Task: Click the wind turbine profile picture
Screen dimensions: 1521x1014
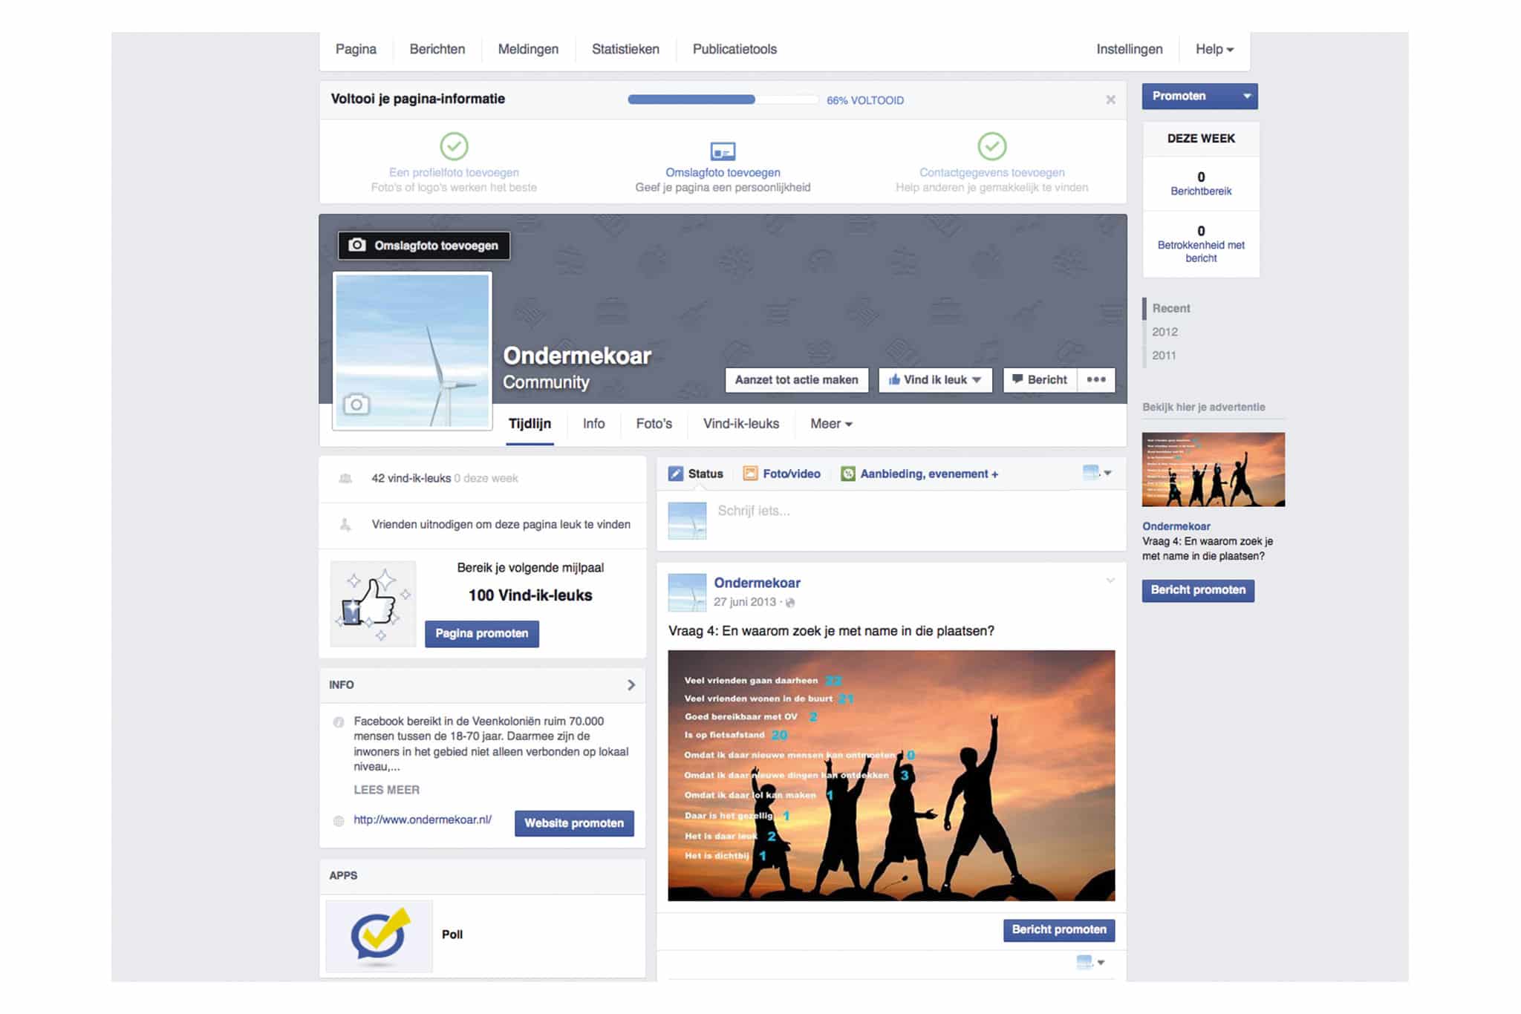Action: [412, 350]
